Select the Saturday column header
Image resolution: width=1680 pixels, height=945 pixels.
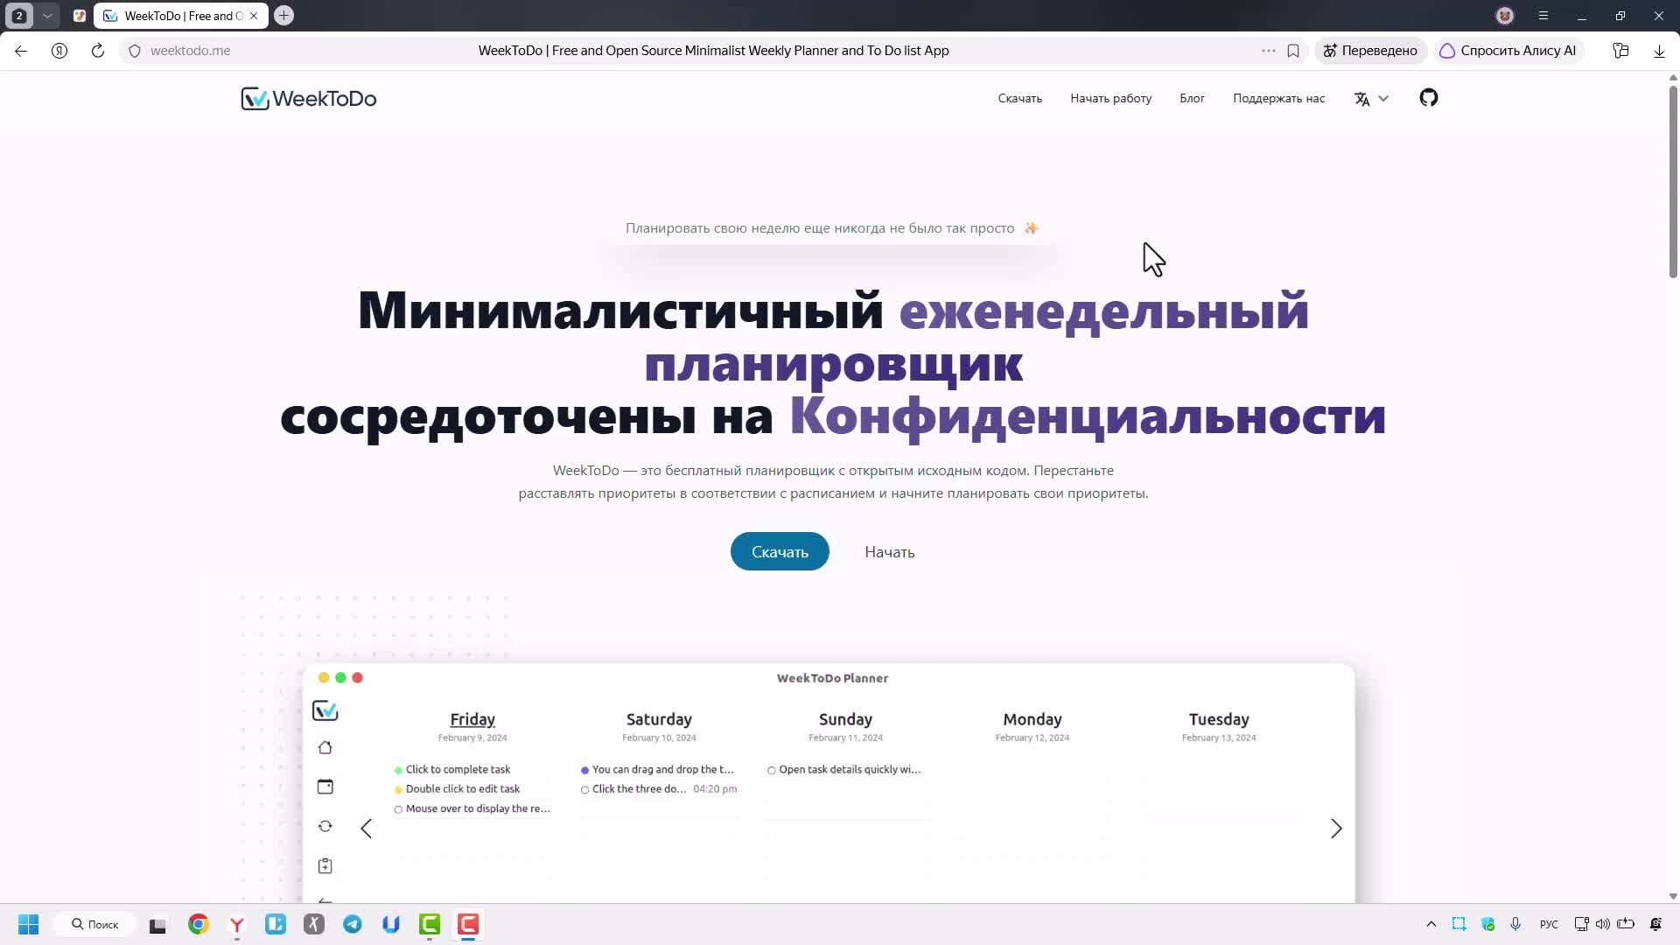click(x=659, y=719)
